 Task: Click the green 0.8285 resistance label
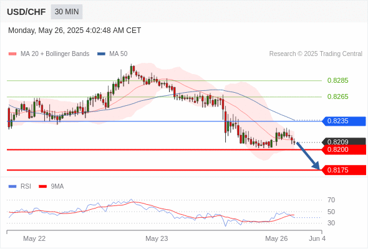click(x=337, y=80)
